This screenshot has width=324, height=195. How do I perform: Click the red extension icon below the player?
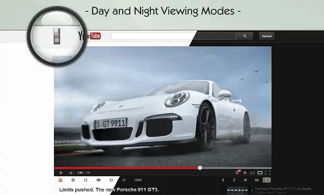[x=60, y=180]
